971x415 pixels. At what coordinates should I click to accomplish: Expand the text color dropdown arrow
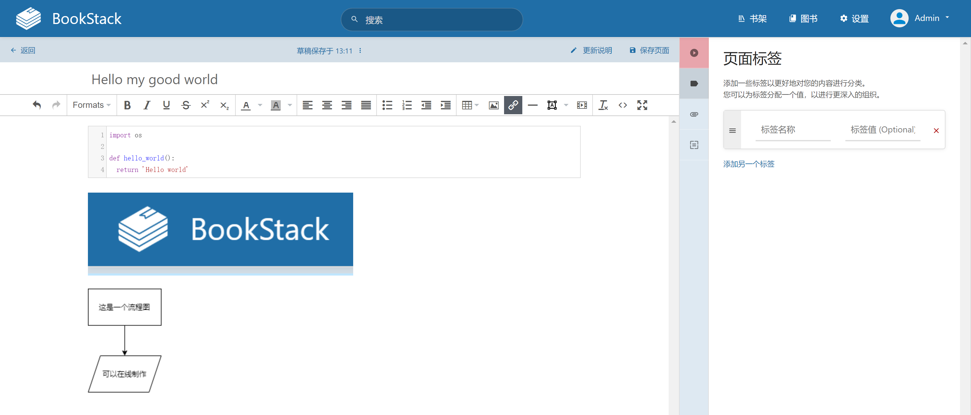coord(260,105)
